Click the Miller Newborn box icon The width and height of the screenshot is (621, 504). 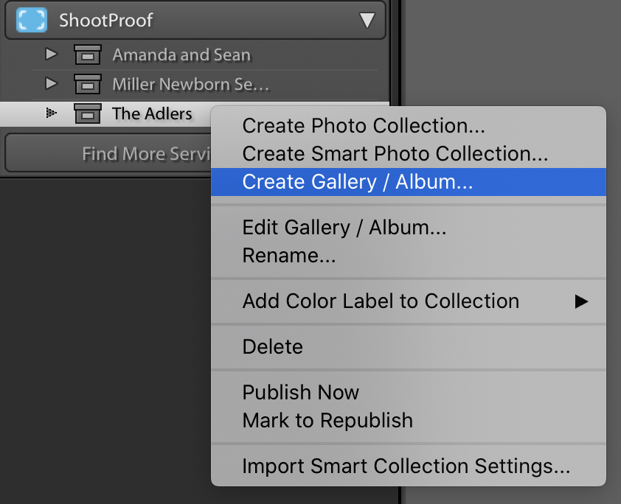[88, 84]
